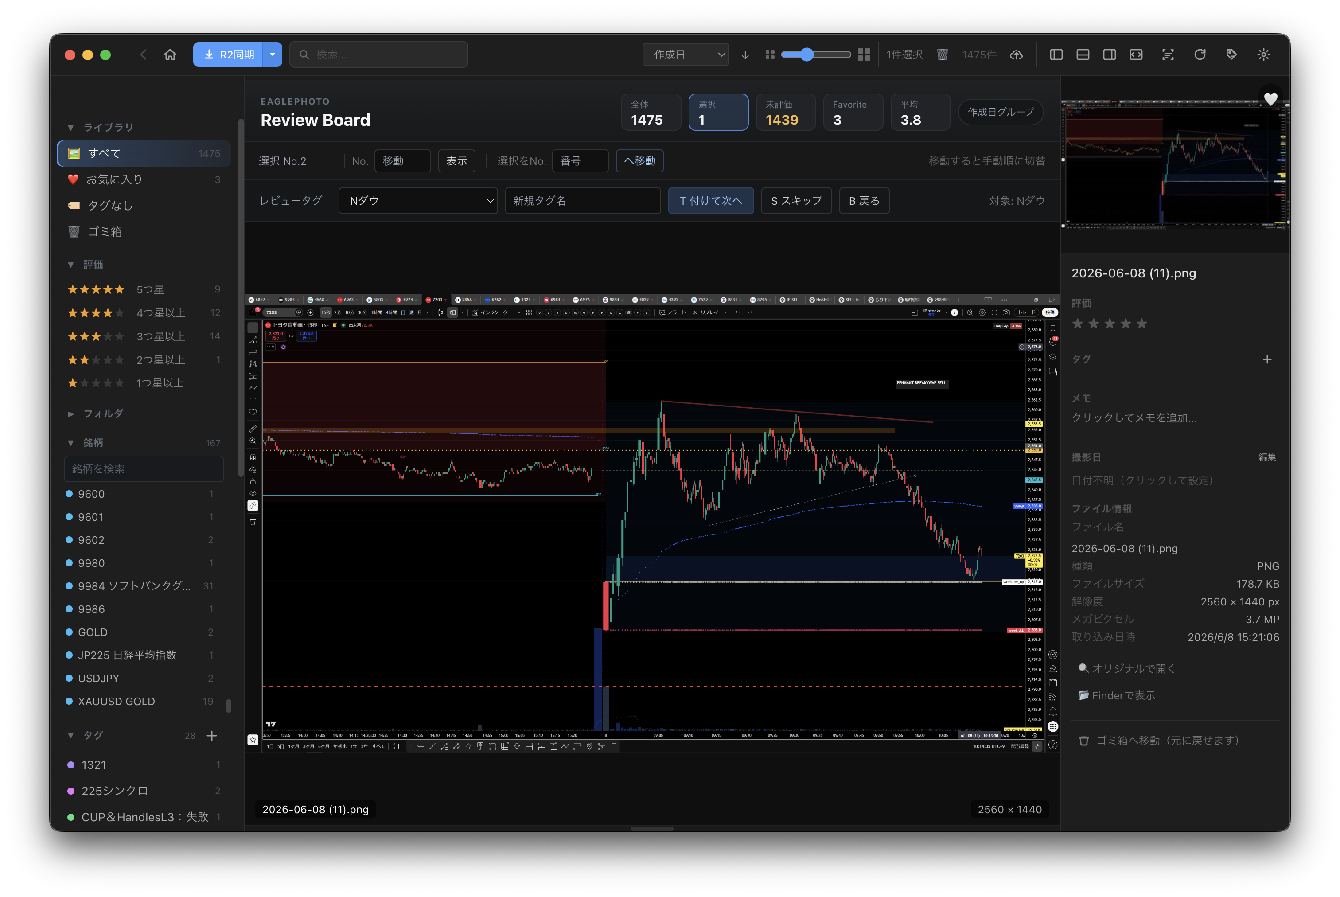This screenshot has height=897, width=1340.
Task: Click the sun-shaped settings icon
Action: (x=1263, y=55)
